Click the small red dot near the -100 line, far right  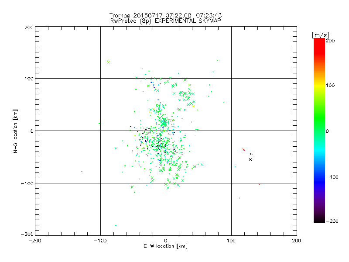[x=259, y=185]
